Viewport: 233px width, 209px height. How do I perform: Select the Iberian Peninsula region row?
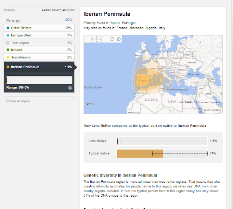pyautogui.click(x=39, y=67)
